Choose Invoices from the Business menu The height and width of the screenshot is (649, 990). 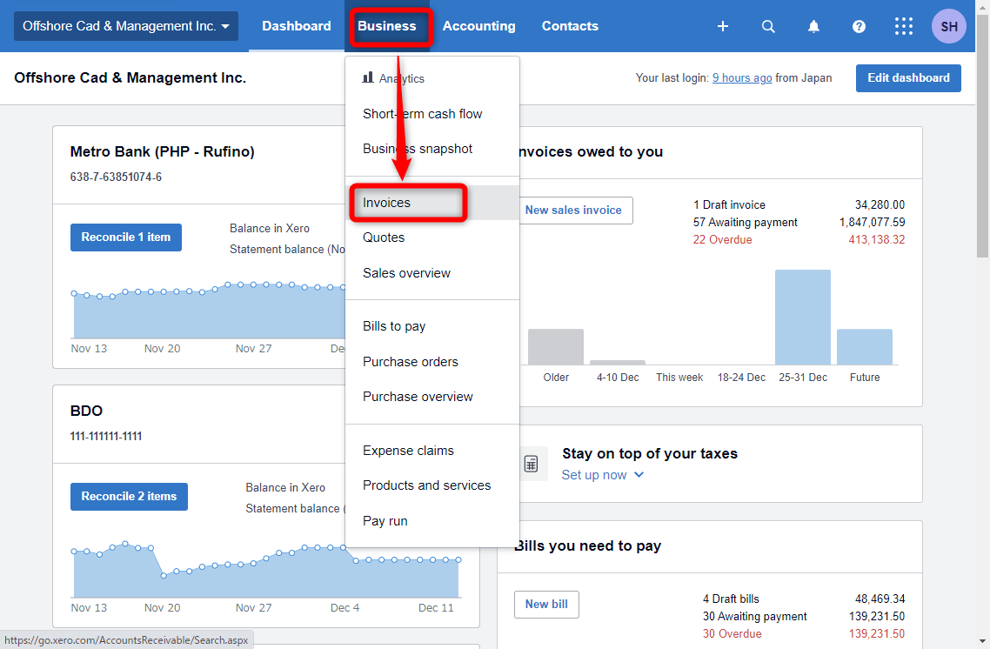(x=431, y=203)
